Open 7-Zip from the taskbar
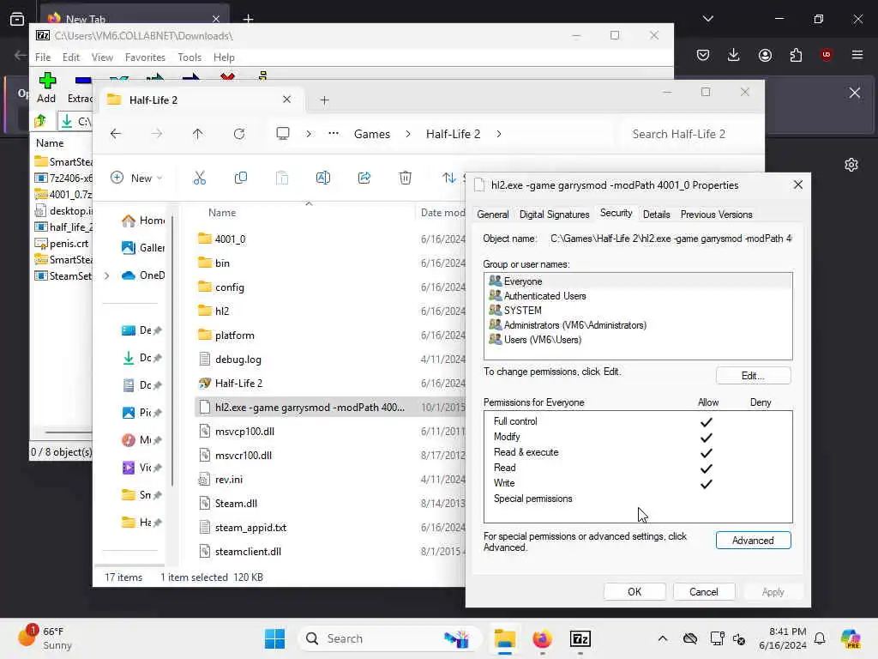The height and width of the screenshot is (659, 878). [x=580, y=638]
